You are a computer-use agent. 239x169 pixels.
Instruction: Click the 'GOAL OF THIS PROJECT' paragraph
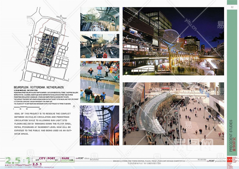point(43,124)
